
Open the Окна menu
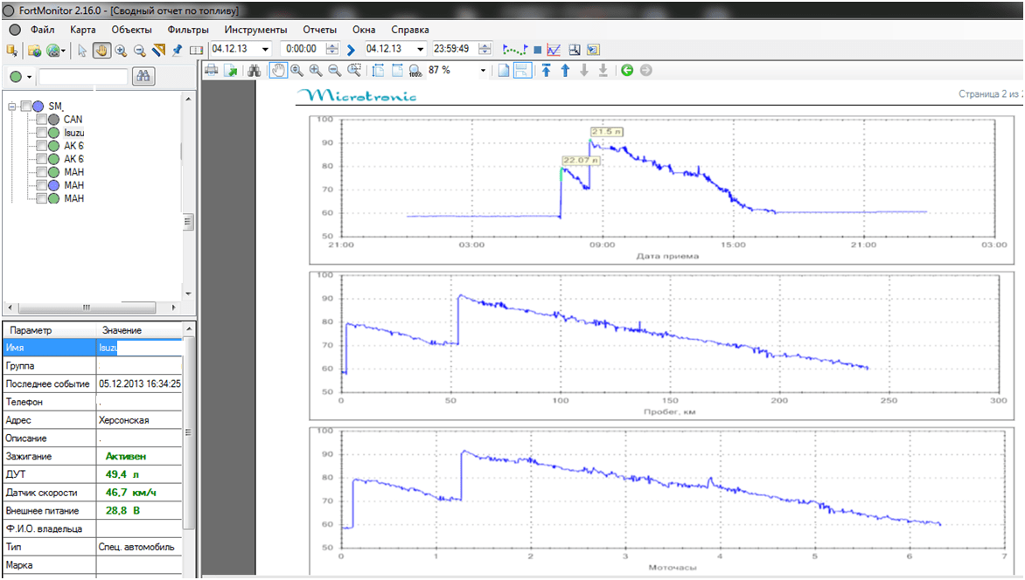click(364, 30)
